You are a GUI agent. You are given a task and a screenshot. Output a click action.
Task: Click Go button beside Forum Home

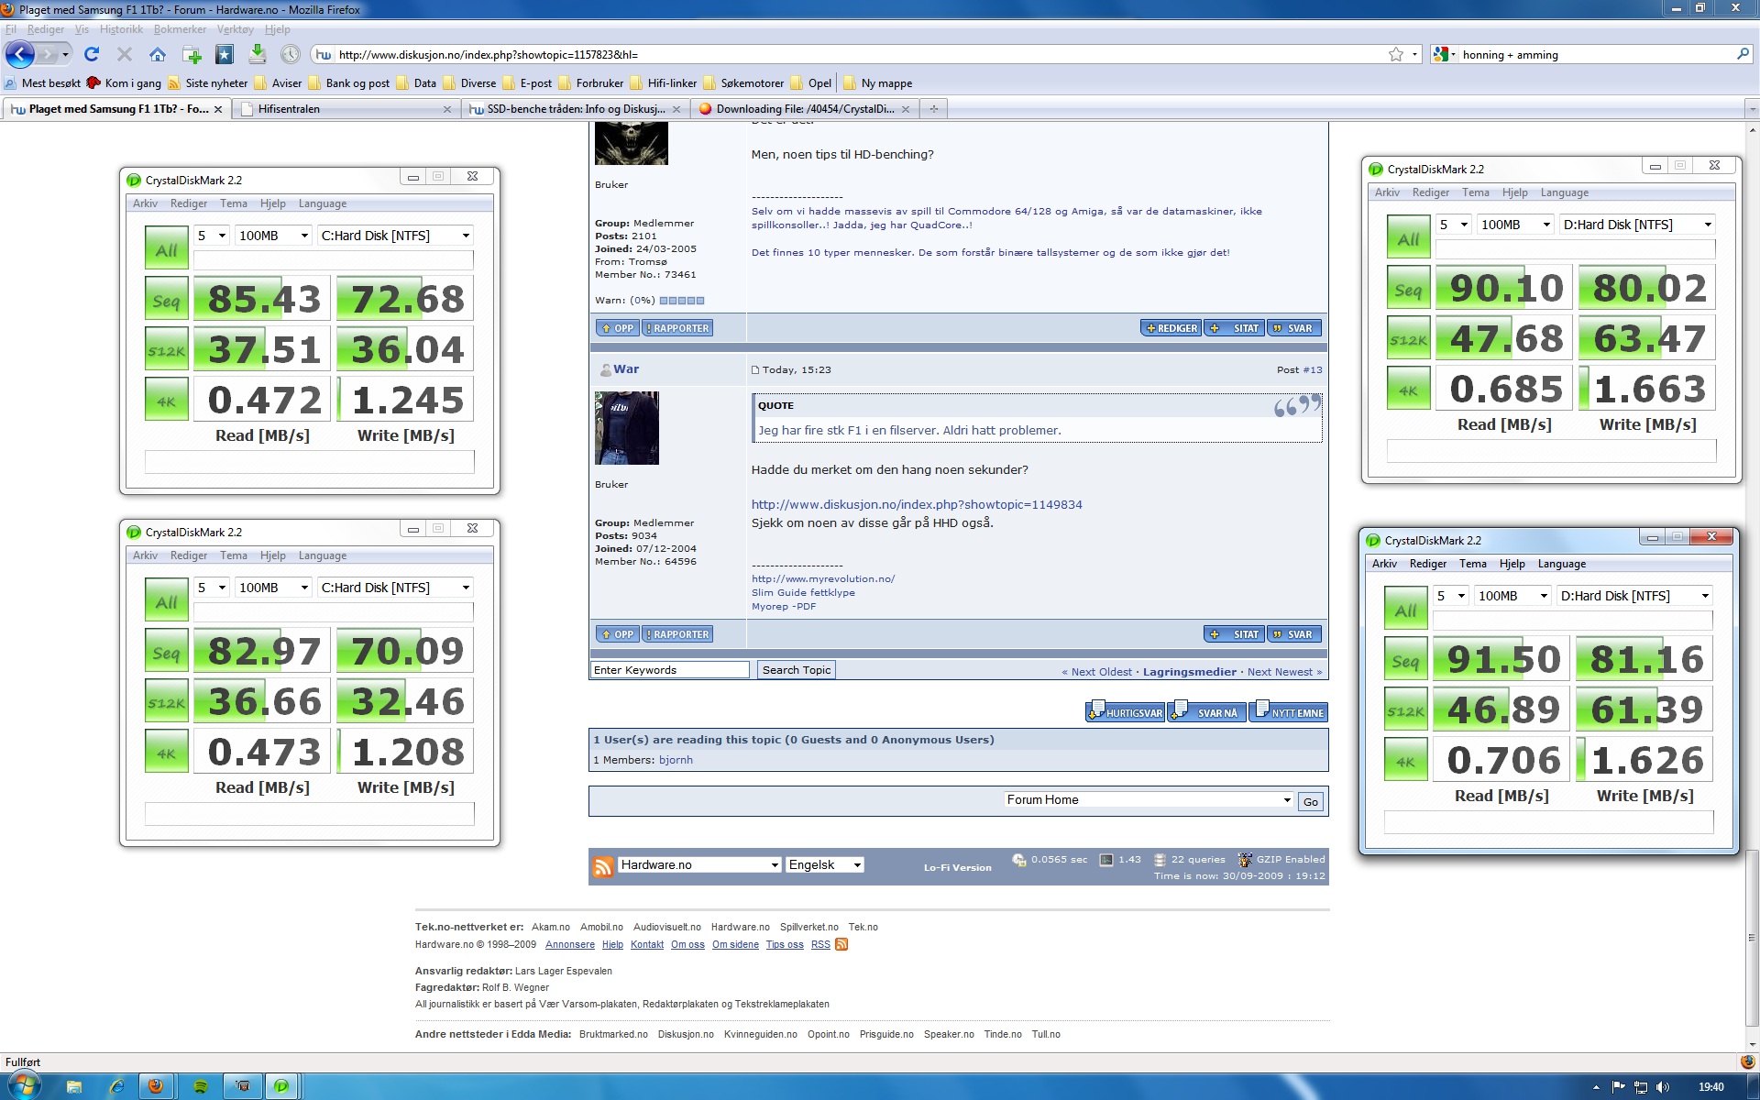click(x=1311, y=801)
